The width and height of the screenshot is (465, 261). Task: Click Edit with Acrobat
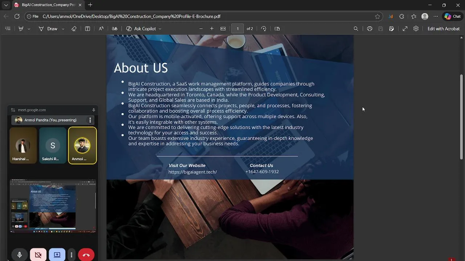(444, 29)
